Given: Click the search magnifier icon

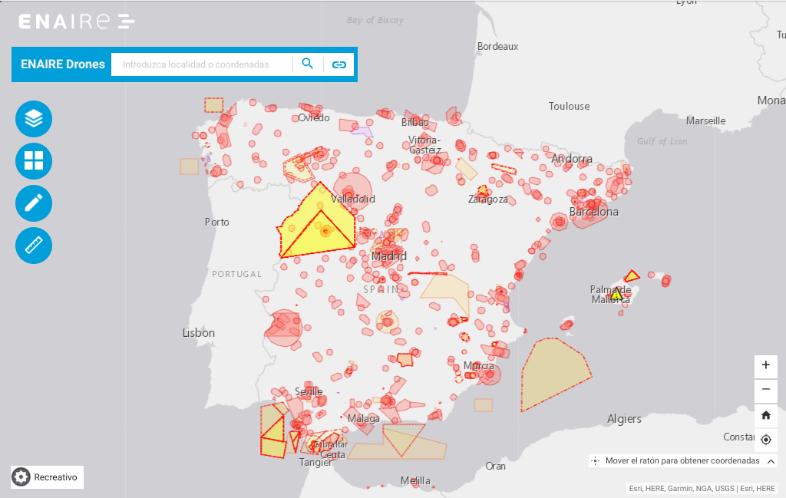Looking at the screenshot, I should point(307,64).
